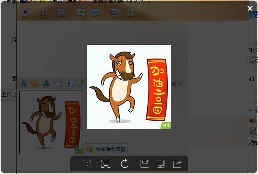258x174 pixels.
Task: Open the send file folder icon
Action: tap(61, 13)
